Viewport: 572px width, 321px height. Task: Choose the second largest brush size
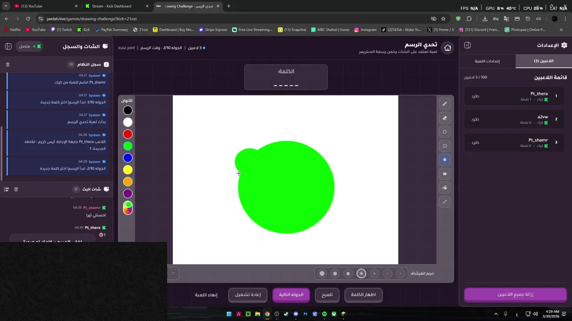335,273
